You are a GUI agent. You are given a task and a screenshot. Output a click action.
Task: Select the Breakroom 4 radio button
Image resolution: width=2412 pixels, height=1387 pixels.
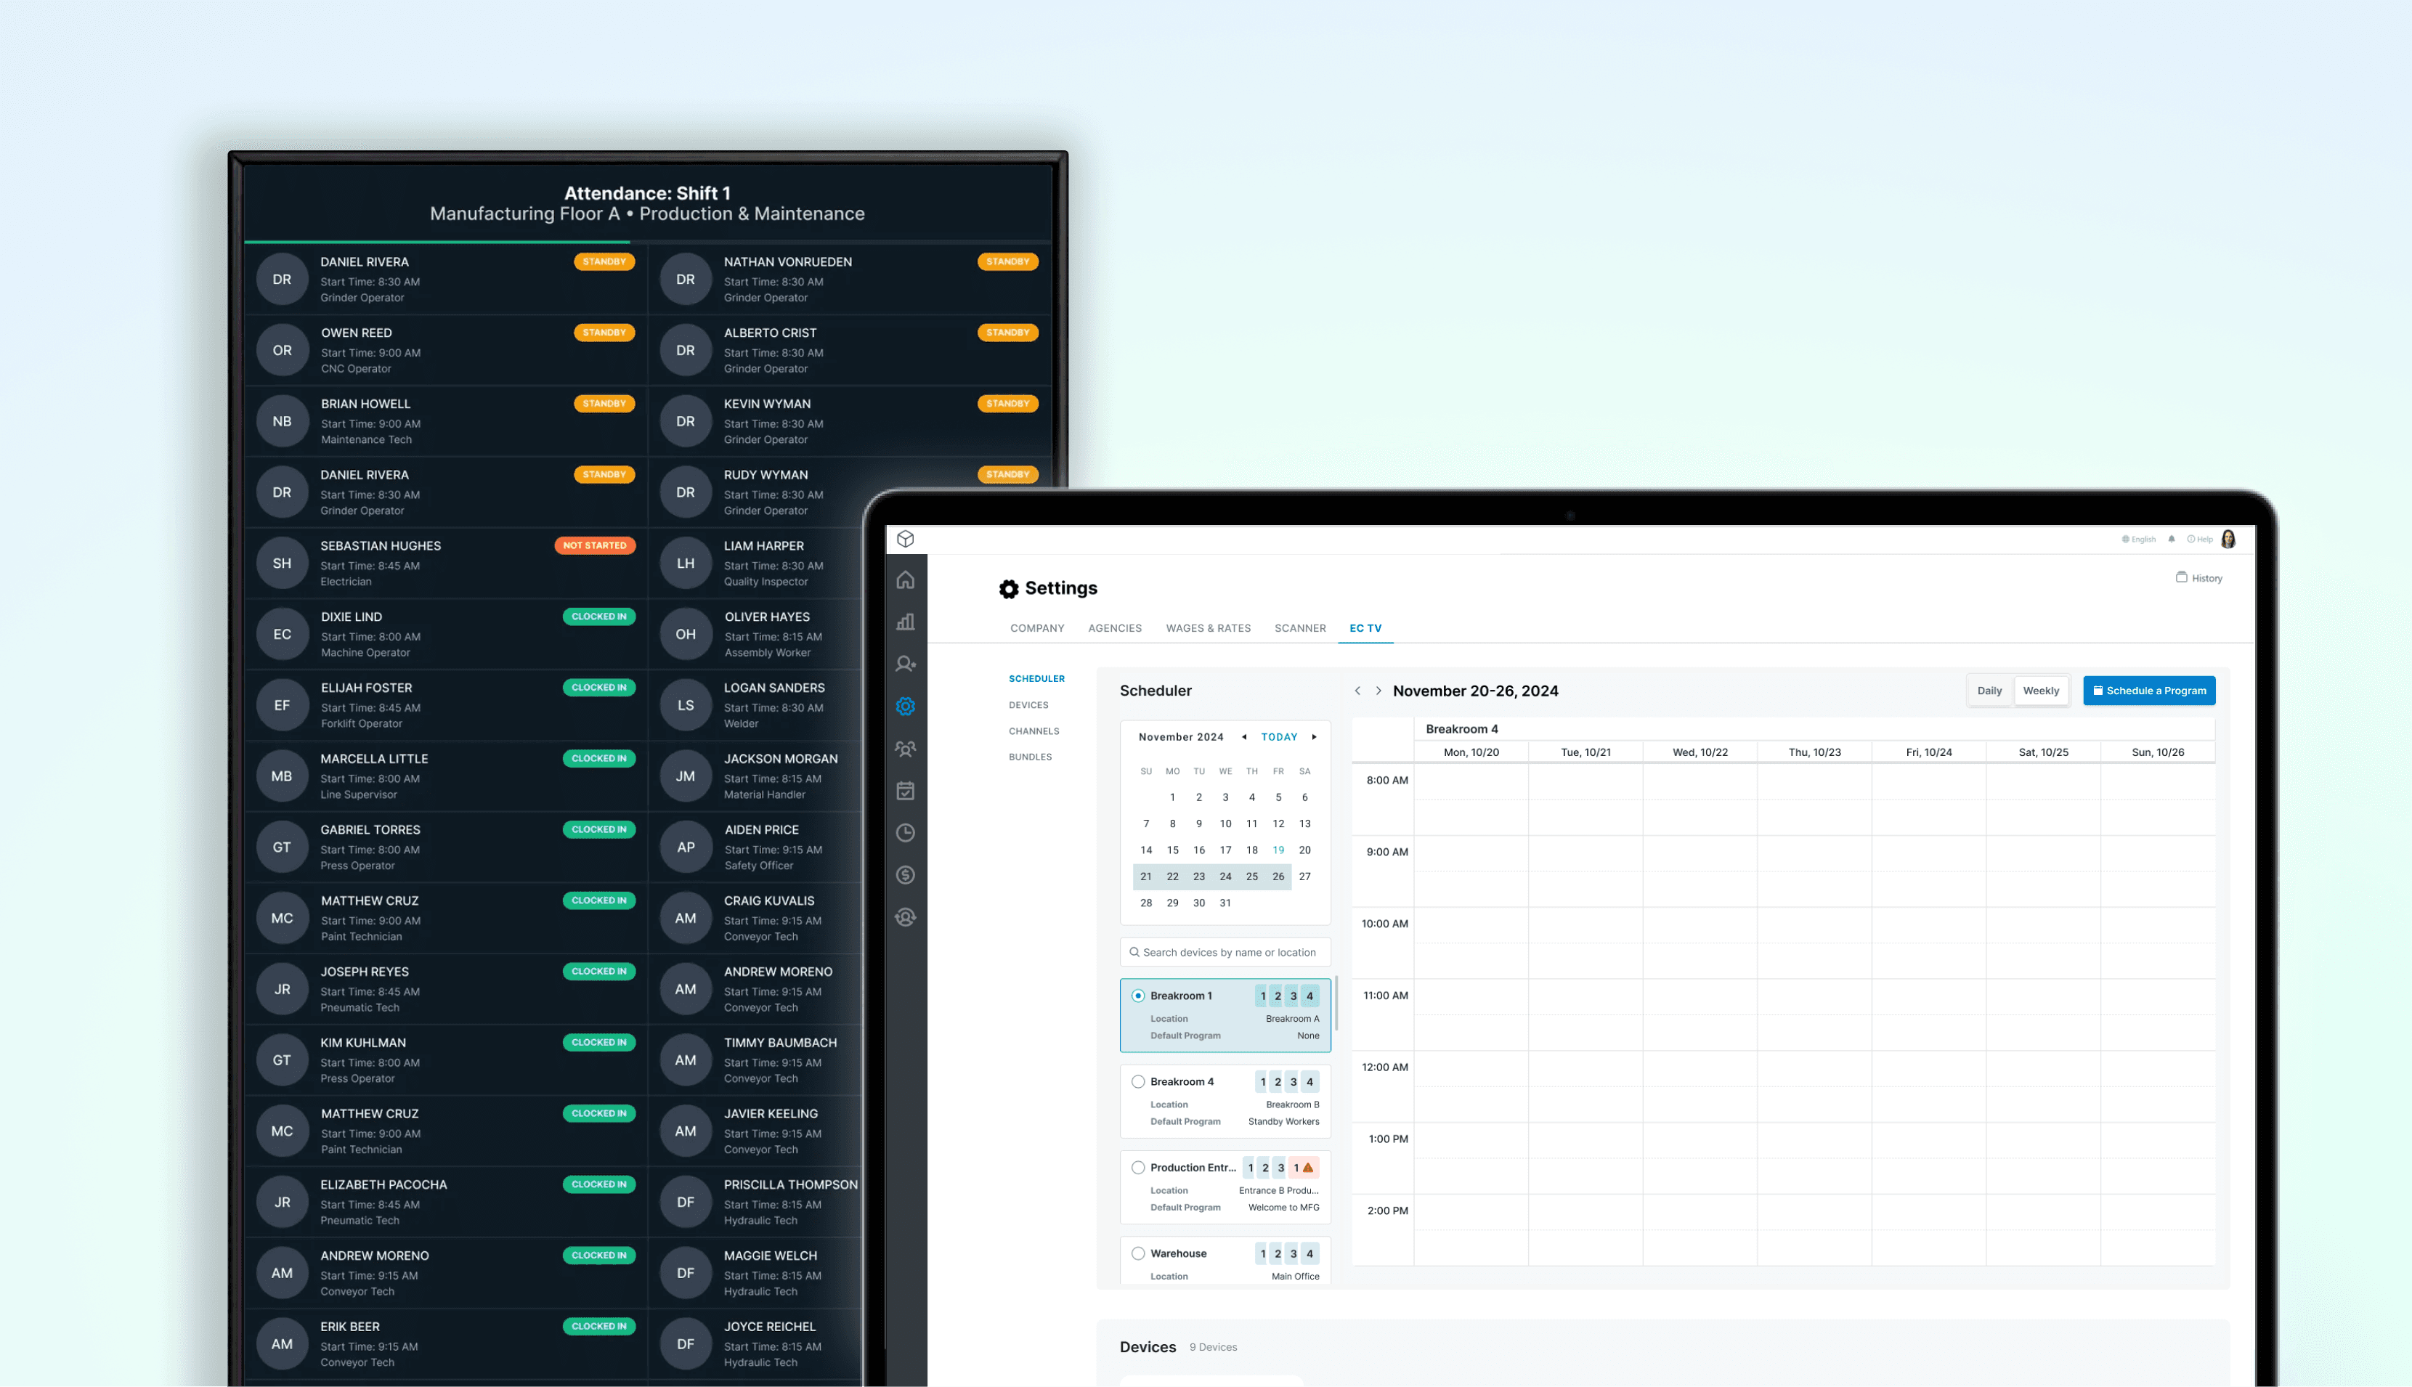(x=1137, y=1081)
